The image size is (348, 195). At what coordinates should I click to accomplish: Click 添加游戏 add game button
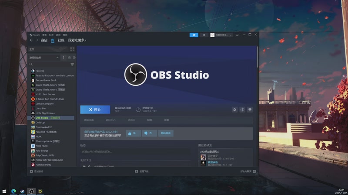[37, 171]
